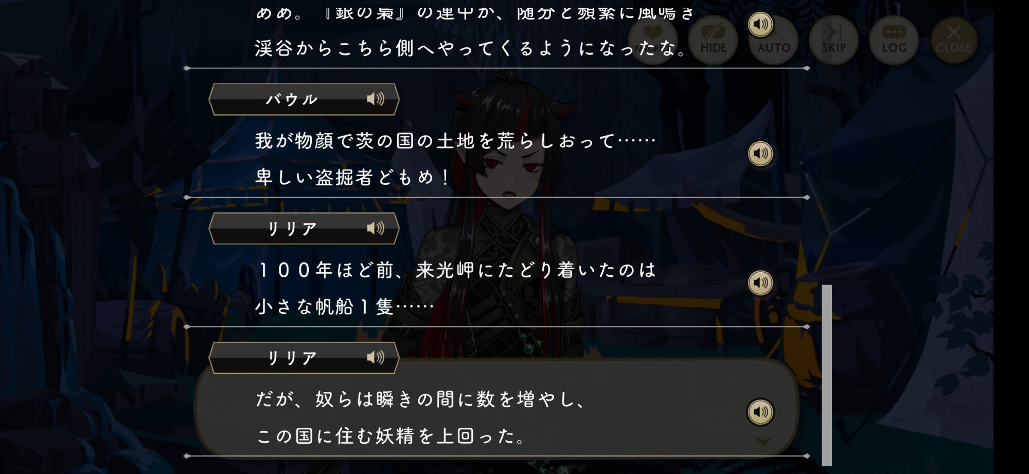The image size is (1029, 474).
Task: Hide the dialogue window with HIDE
Action: tap(713, 40)
